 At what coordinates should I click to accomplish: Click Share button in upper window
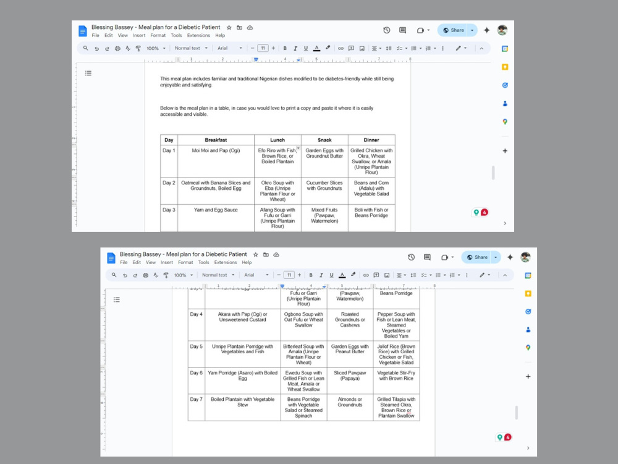[452, 30]
